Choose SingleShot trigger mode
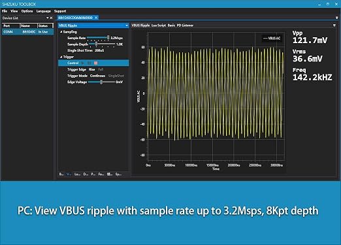Viewport: 341px width, 245px height. coord(116,76)
